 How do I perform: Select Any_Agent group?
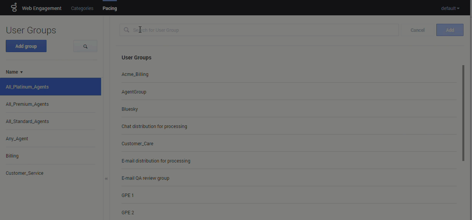tap(50, 138)
